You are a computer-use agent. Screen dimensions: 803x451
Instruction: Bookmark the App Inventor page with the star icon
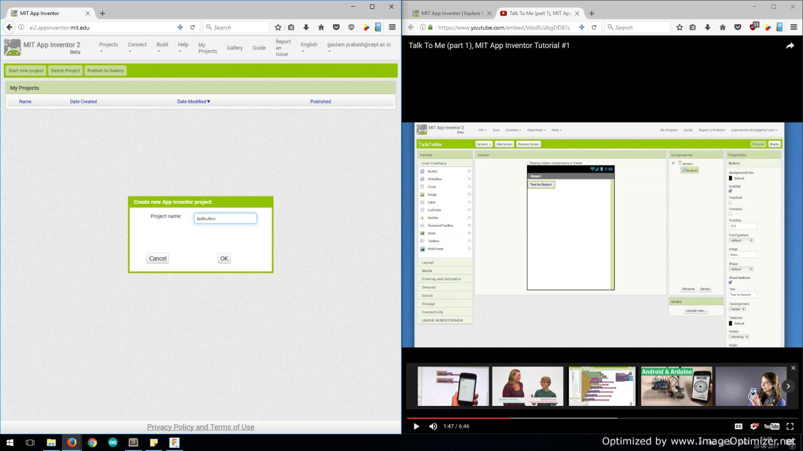(278, 27)
